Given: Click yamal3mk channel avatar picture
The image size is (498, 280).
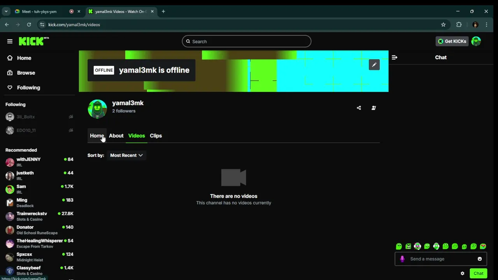Looking at the screenshot, I should [97, 109].
